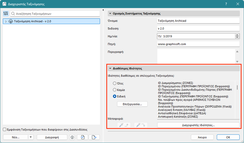
Task: Click the Νέο... button
Action: (x=16, y=137)
